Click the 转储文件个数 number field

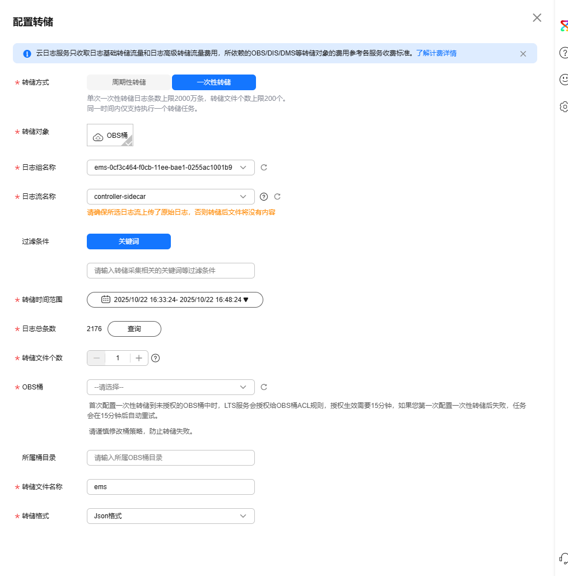click(x=118, y=358)
